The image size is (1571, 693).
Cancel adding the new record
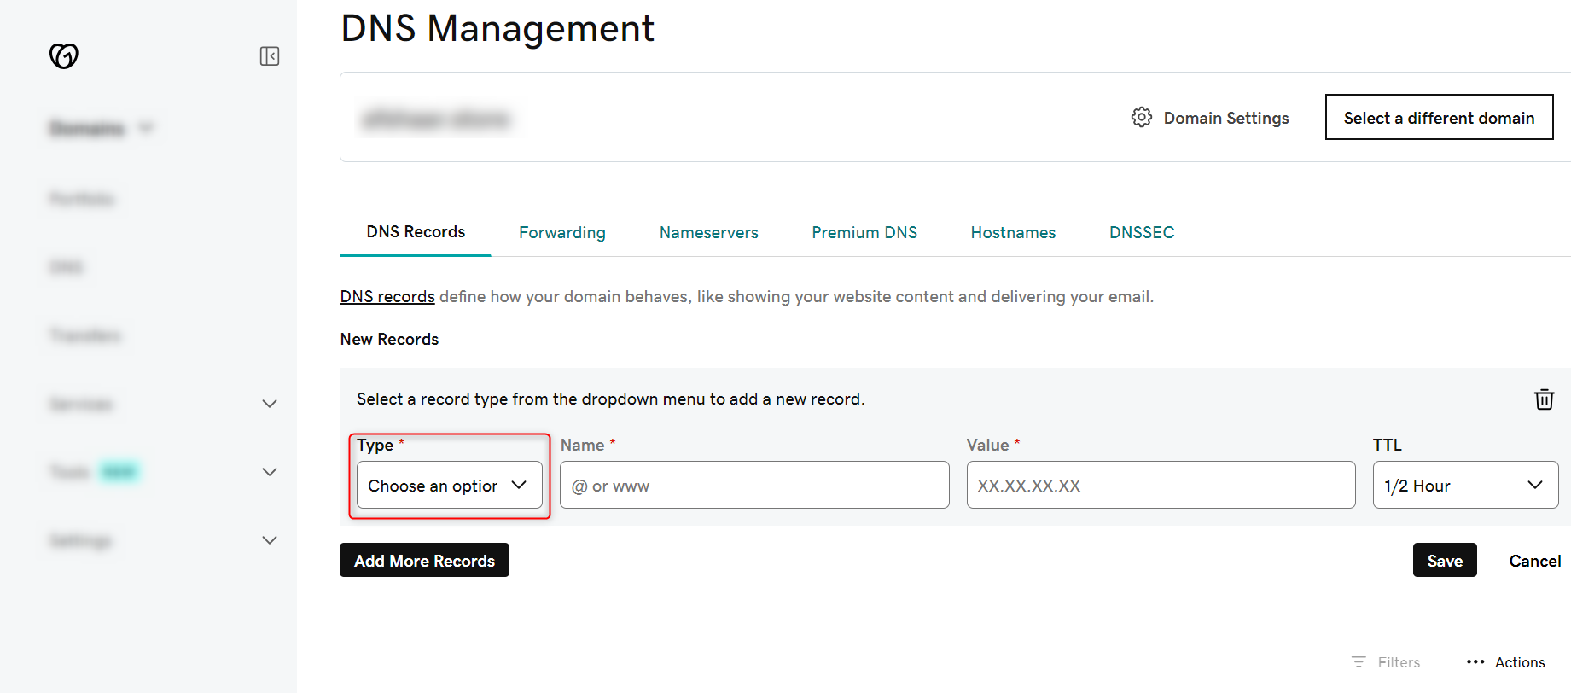point(1534,561)
